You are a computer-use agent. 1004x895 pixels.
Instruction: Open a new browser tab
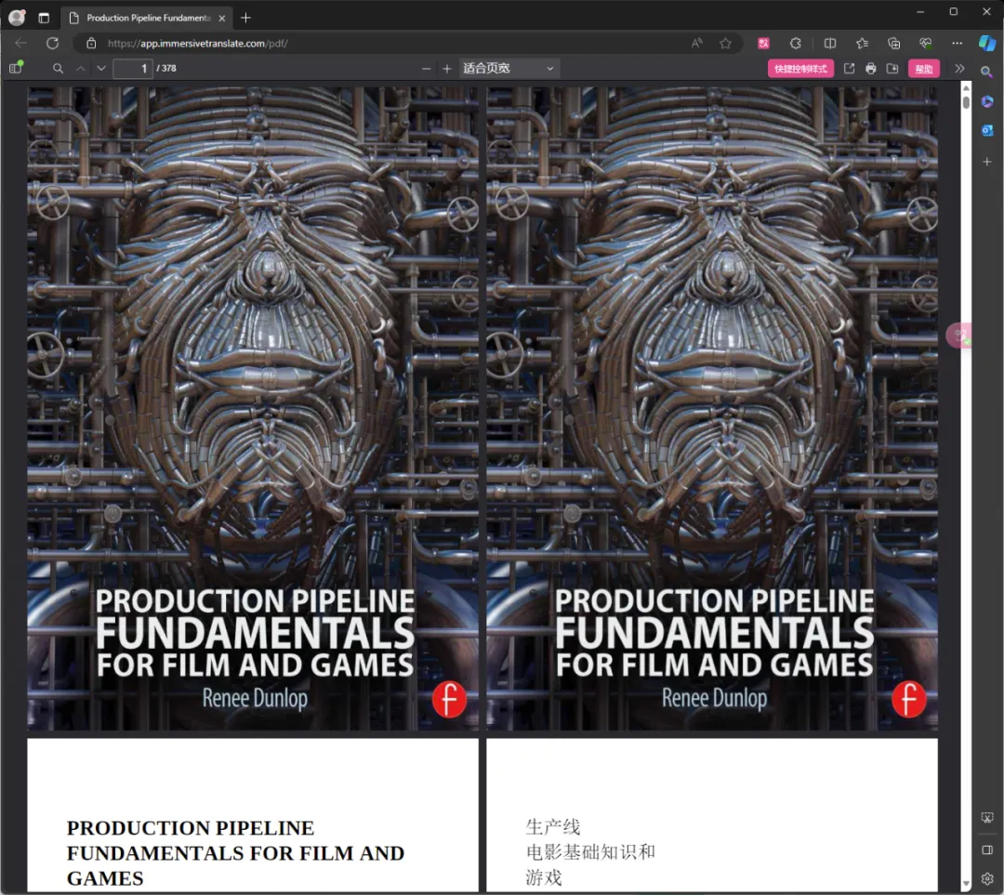point(245,18)
